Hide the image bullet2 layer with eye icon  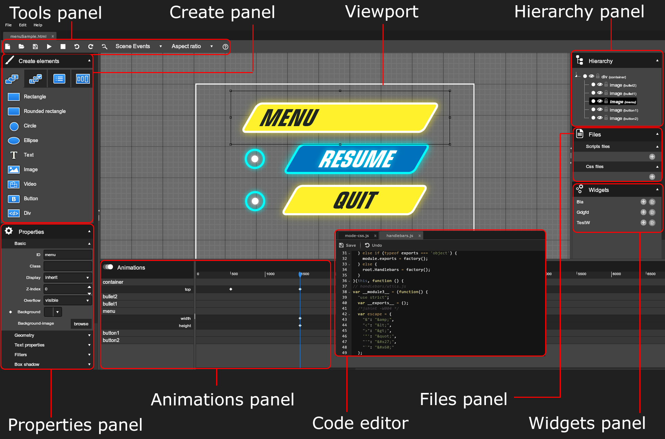tap(600, 85)
